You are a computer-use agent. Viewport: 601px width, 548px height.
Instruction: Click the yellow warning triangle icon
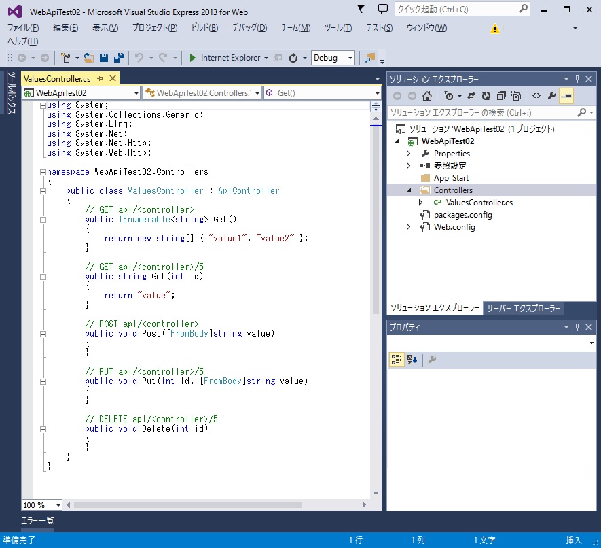pos(495,29)
